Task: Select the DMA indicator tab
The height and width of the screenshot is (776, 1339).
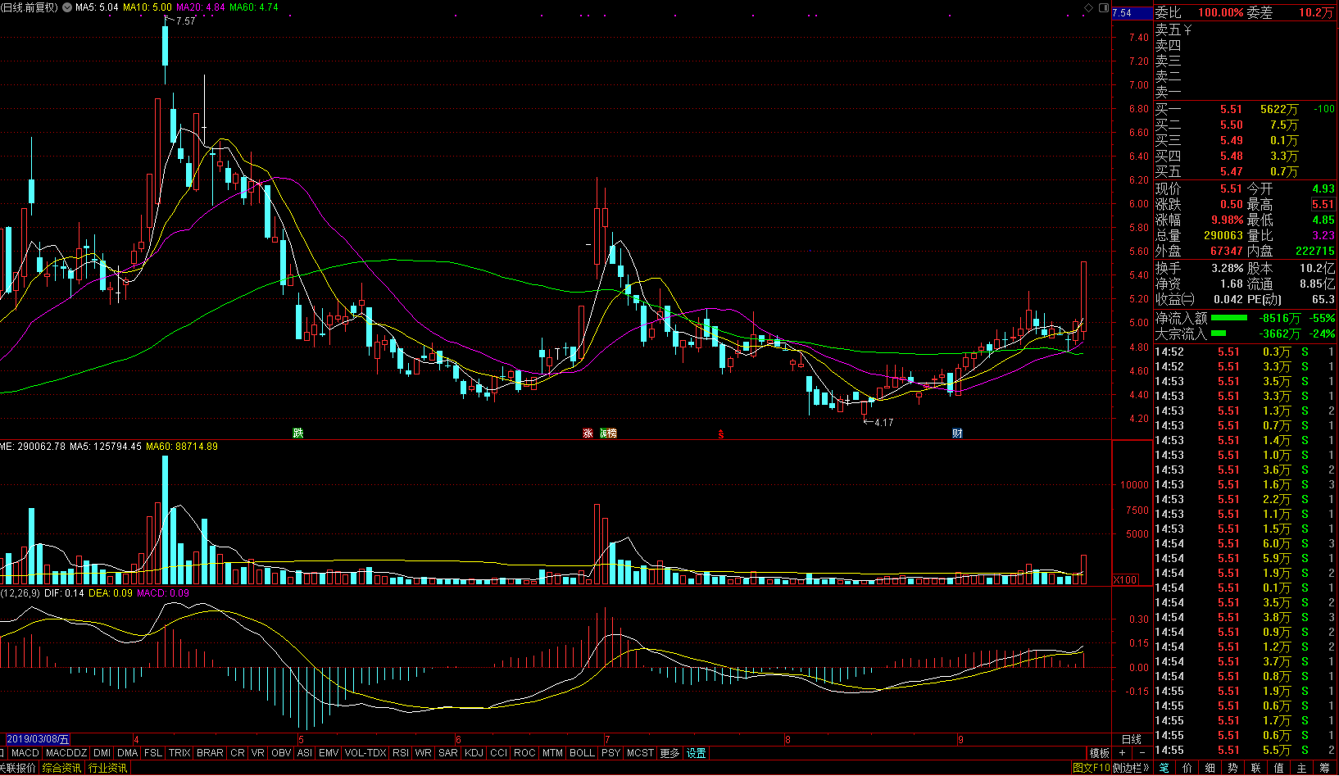Action: click(128, 753)
